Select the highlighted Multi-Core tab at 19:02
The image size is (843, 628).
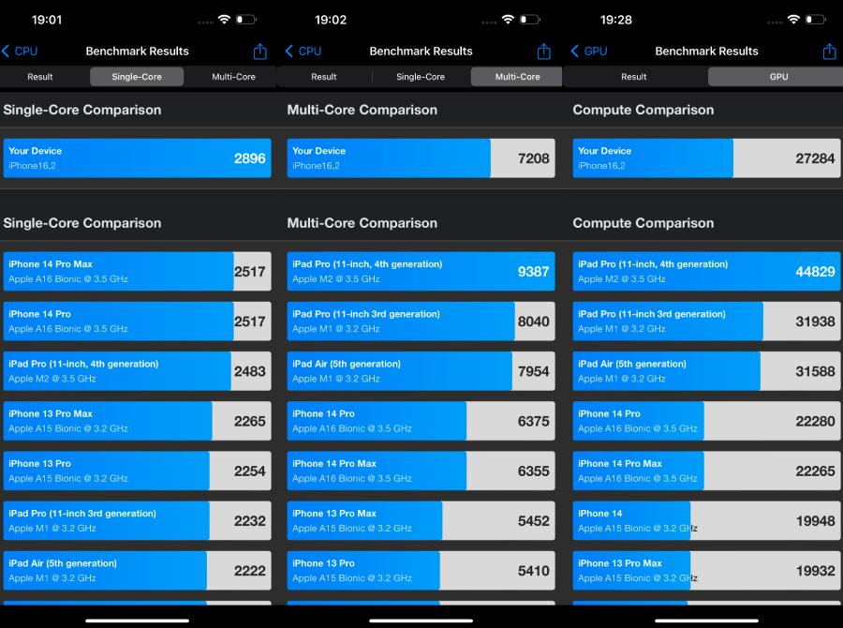click(x=517, y=77)
